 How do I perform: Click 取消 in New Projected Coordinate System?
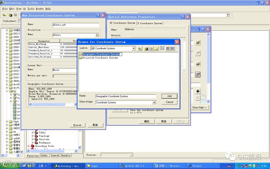coord(95,125)
